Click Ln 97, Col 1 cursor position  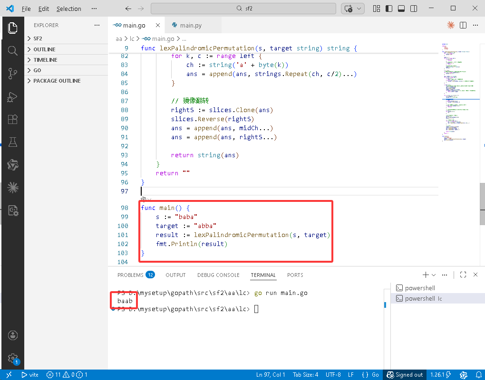click(271, 375)
